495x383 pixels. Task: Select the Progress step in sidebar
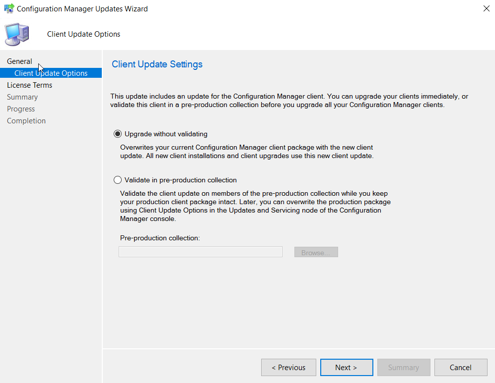(21, 109)
